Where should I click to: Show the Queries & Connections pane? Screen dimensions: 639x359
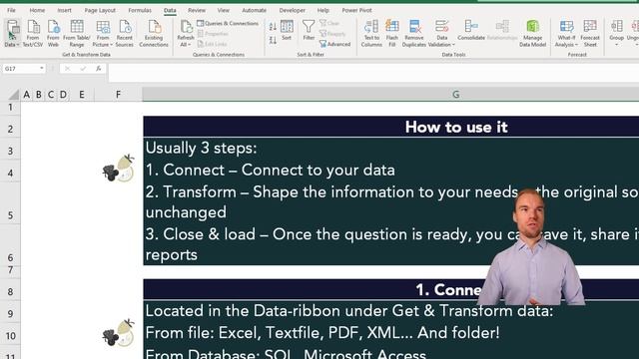(228, 23)
